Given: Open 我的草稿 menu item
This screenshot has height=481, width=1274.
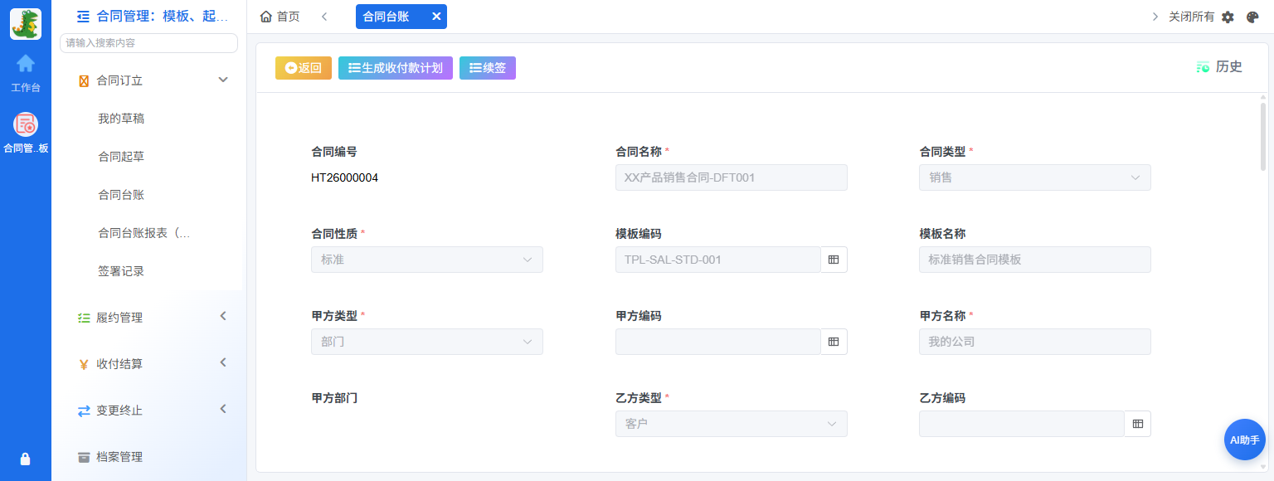Looking at the screenshot, I should [121, 119].
